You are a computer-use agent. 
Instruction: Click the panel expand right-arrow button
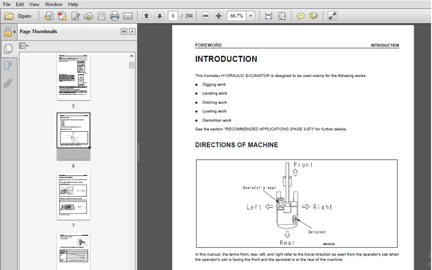point(132,32)
